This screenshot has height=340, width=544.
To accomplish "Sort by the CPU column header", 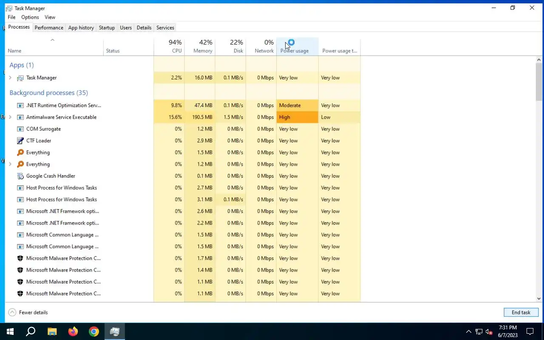I will [x=169, y=46].
